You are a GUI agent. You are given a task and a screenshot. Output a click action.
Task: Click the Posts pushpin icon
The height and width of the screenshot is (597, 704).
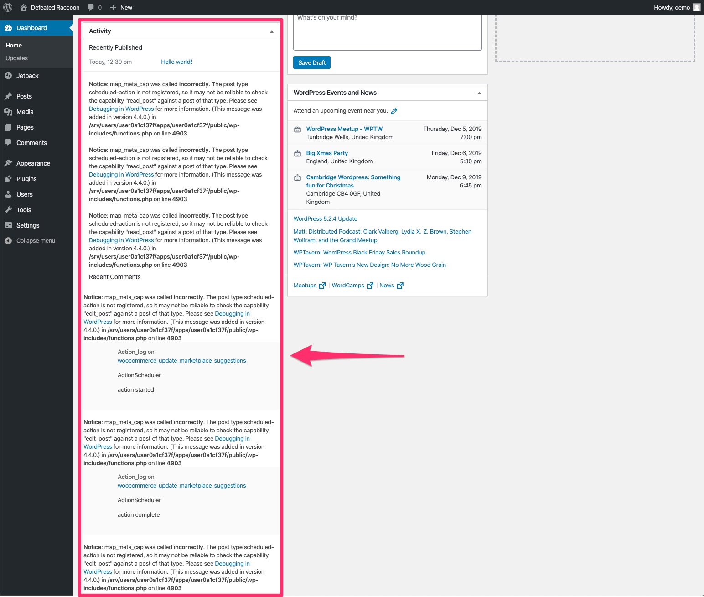click(x=9, y=96)
